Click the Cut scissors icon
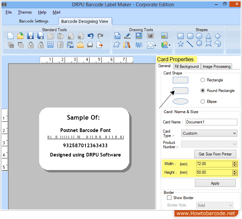Image resolution: width=242 pixels, height=219 pixels. pyautogui.click(x=71, y=36)
